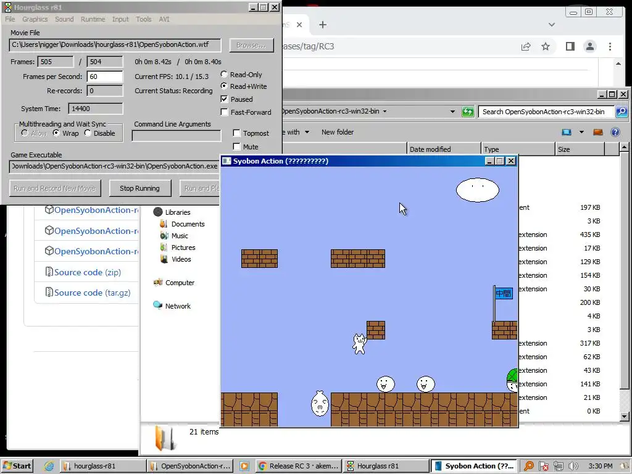The image size is (632, 474).
Task: Click the Stop Running button
Action: tap(139, 188)
